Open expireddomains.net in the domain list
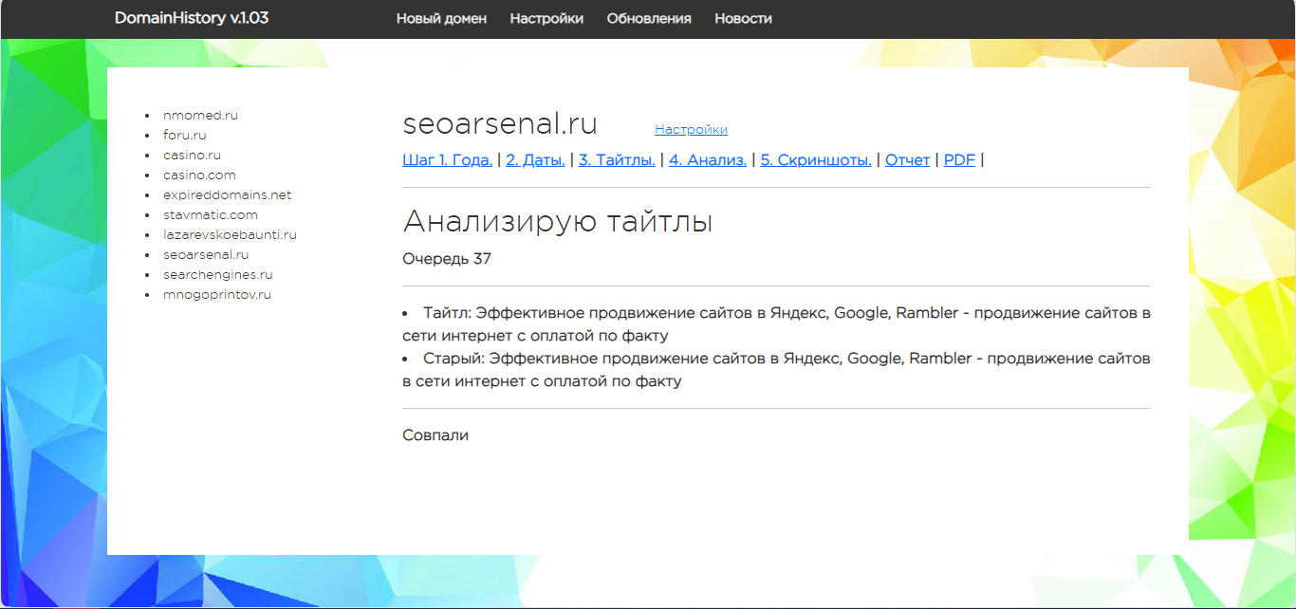 (x=227, y=194)
